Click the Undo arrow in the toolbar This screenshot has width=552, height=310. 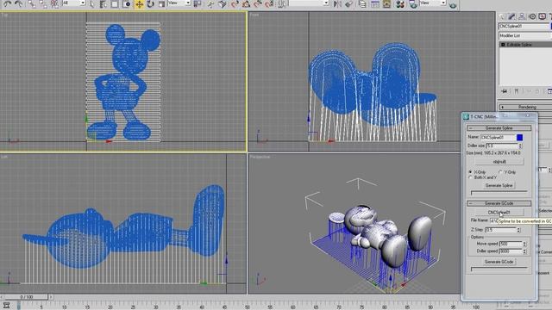(x=7, y=3)
